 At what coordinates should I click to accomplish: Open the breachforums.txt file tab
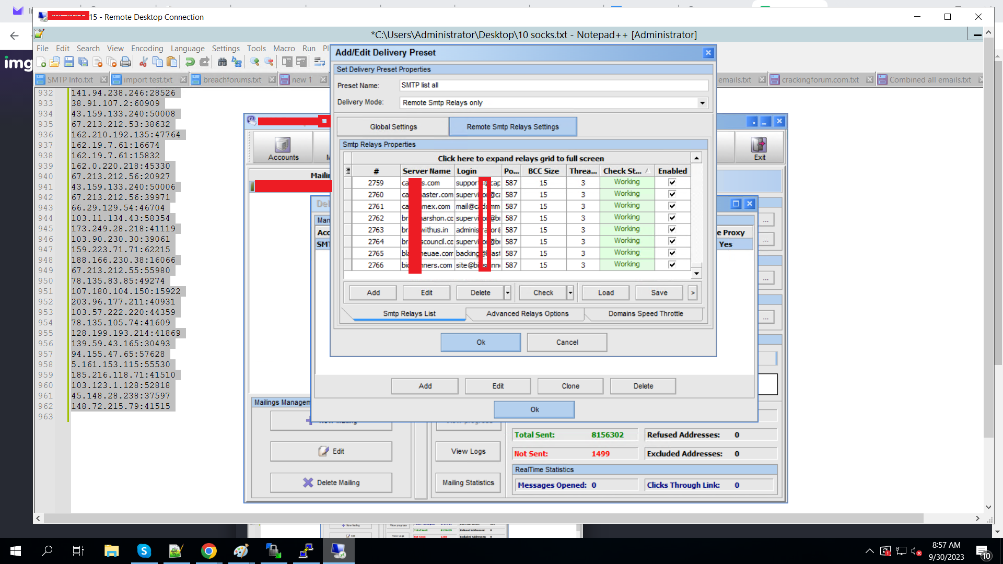(232, 80)
